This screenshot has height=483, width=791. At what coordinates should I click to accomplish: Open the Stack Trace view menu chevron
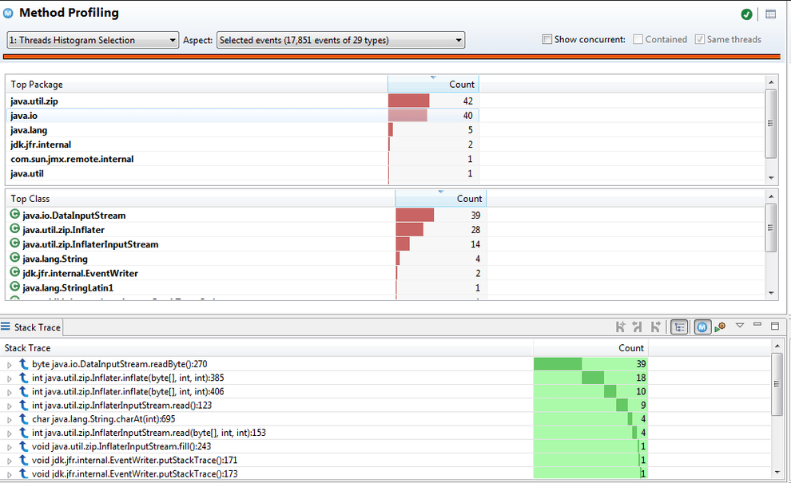coord(739,327)
